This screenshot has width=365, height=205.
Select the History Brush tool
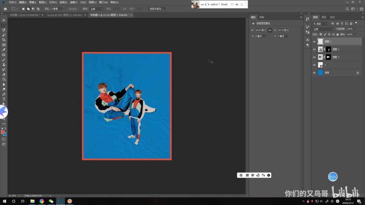[4, 70]
